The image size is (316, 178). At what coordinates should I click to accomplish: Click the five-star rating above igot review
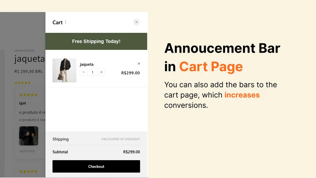[x=28, y=95]
